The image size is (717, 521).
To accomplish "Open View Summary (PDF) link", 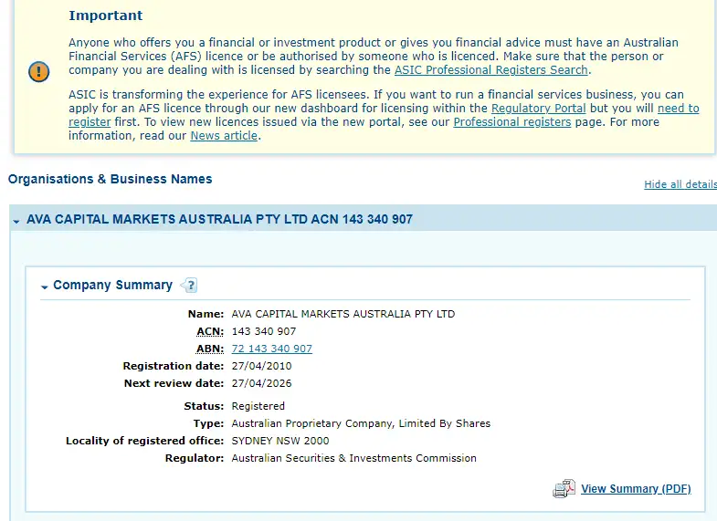I will [636, 489].
